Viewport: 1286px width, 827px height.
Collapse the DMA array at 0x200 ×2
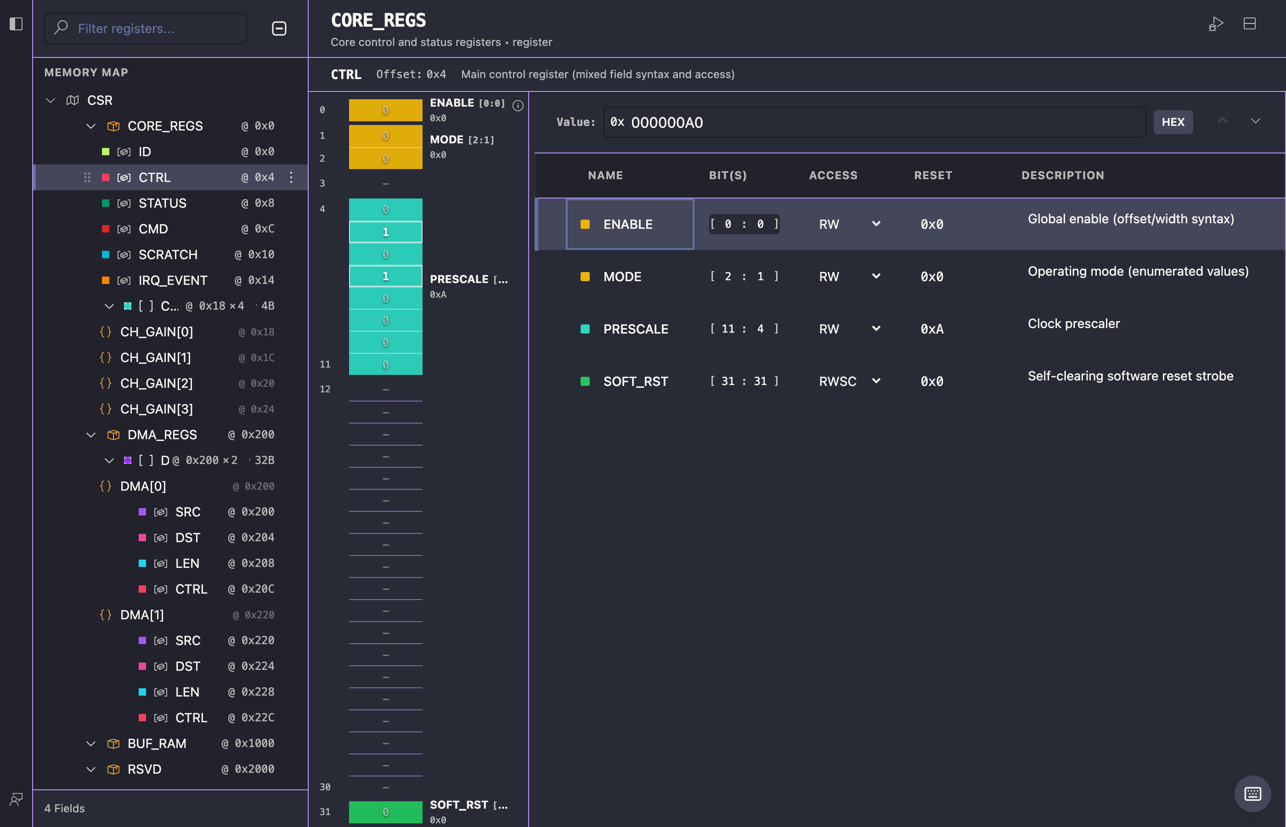pyautogui.click(x=109, y=461)
